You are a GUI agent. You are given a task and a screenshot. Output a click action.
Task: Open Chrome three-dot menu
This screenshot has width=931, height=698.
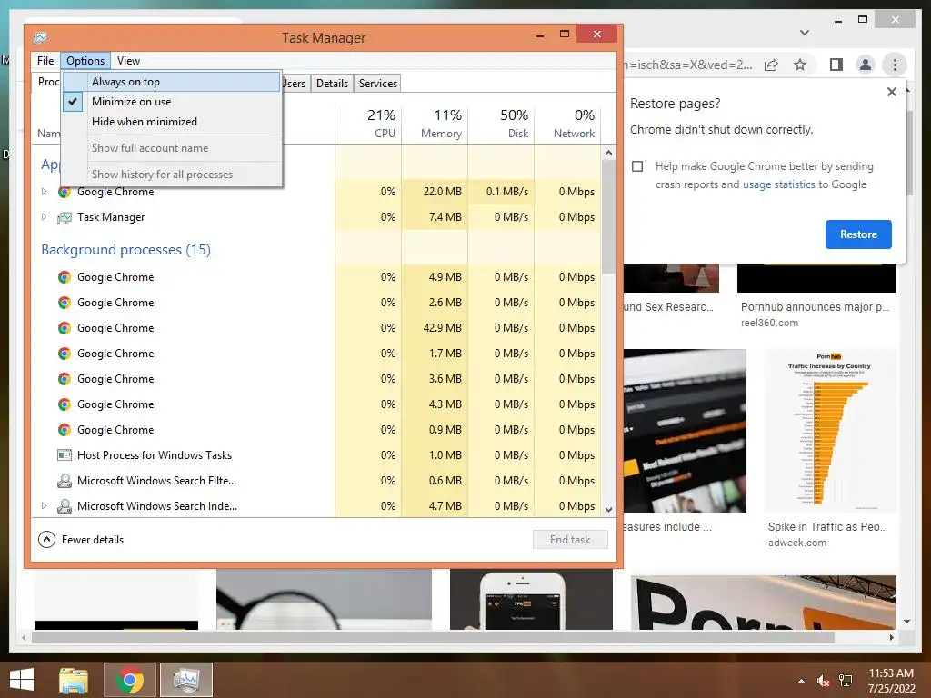click(895, 65)
